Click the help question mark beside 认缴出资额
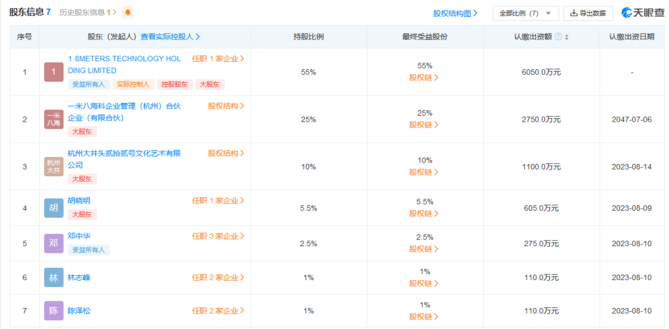This screenshot has height=329, width=669. coord(558,37)
